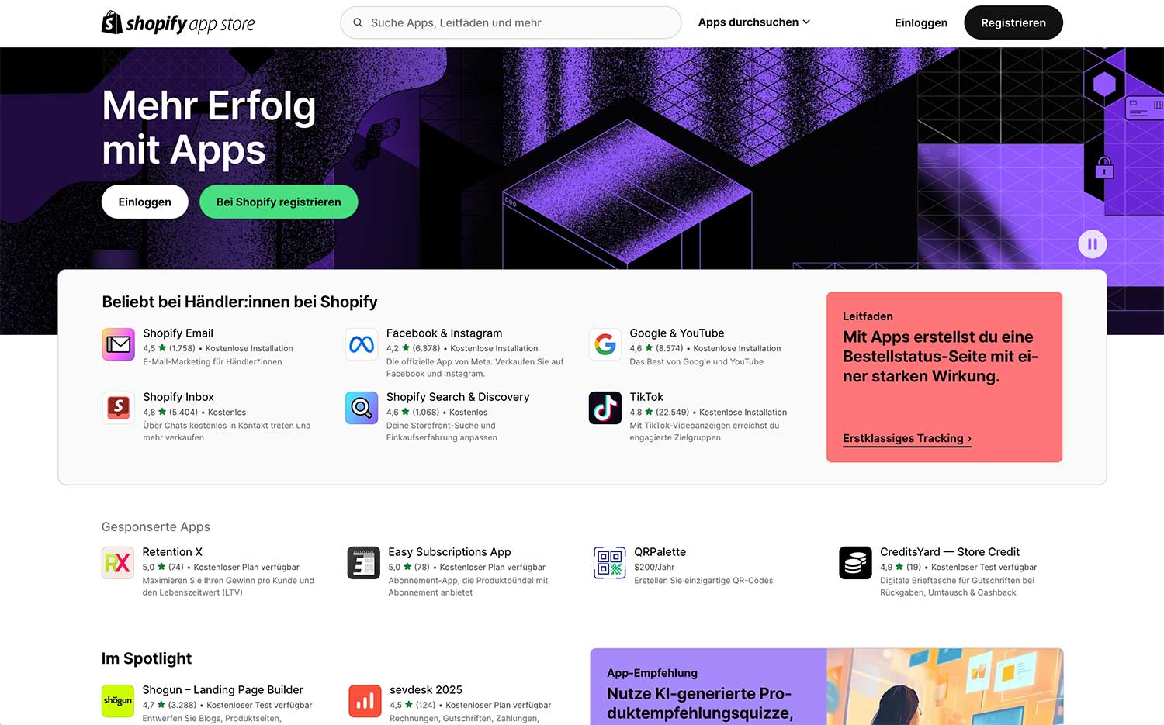
Task: Click TikTok's '(22.549)' review count
Action: [x=672, y=413]
